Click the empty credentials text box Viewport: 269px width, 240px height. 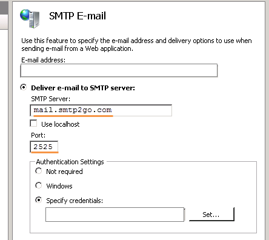click(115, 215)
